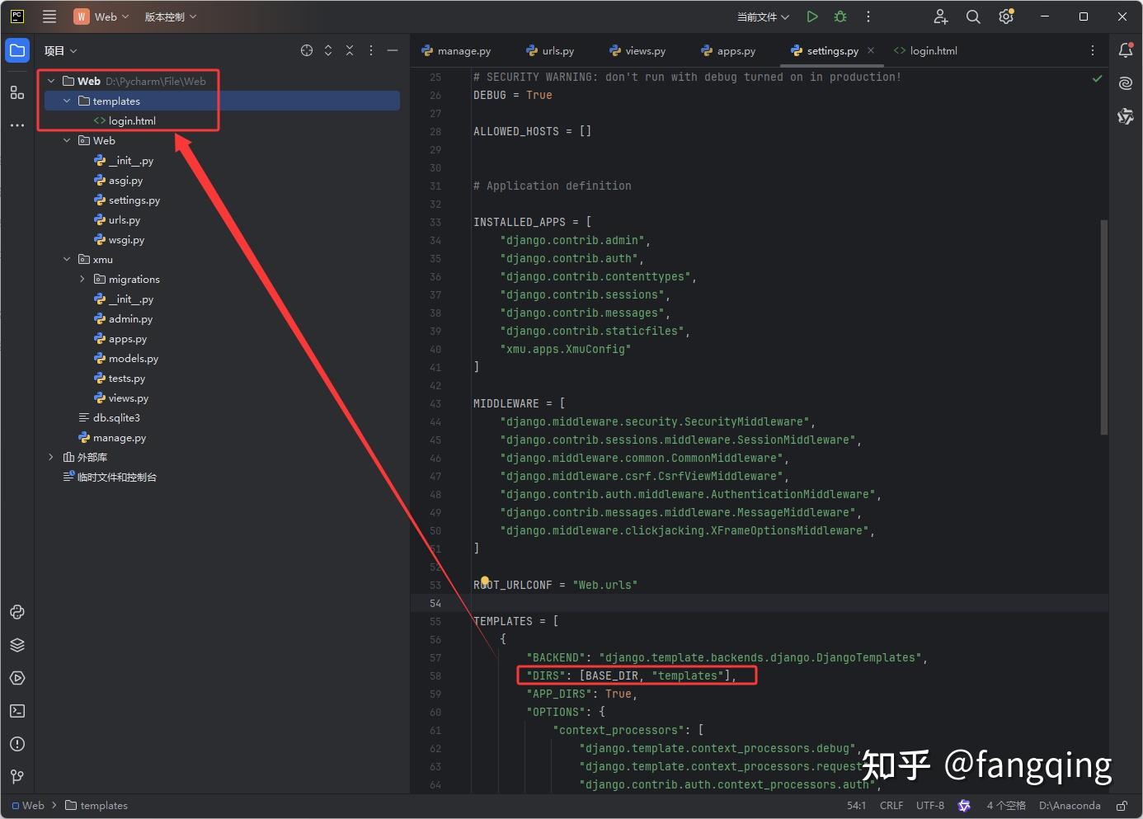Switch to the views.py tab
1143x819 pixels.
click(637, 50)
